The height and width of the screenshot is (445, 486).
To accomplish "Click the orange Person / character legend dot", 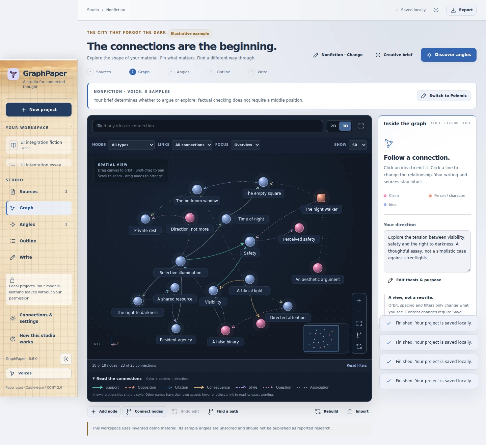I will [x=430, y=196].
